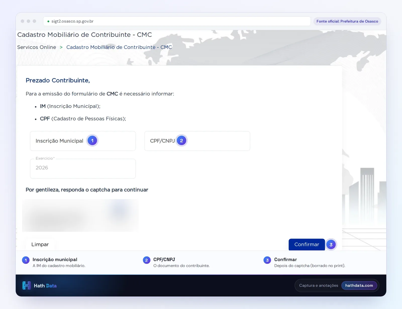
Task: Click the Limpar button
Action: coord(40,244)
